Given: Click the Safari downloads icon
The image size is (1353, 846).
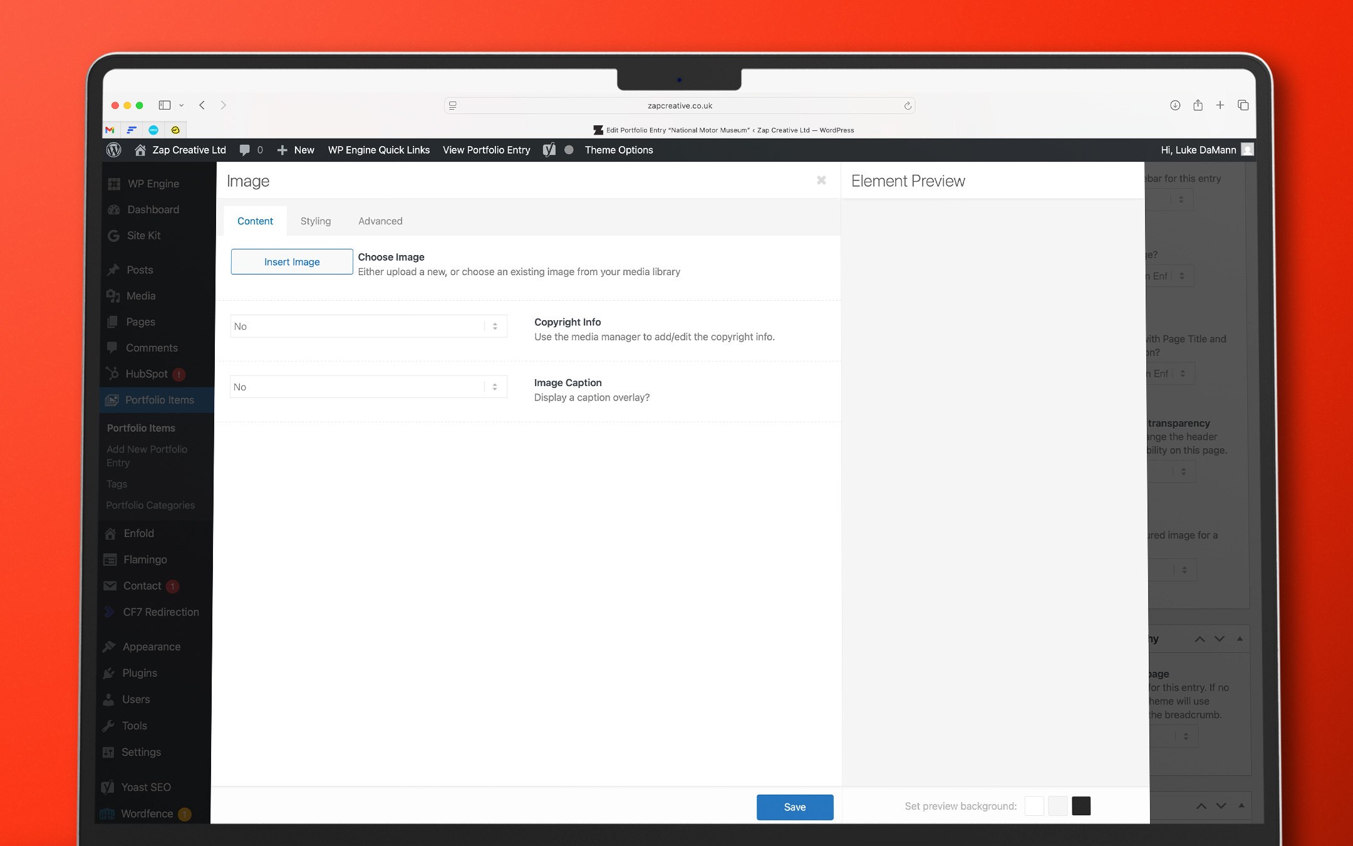Looking at the screenshot, I should click(x=1175, y=105).
